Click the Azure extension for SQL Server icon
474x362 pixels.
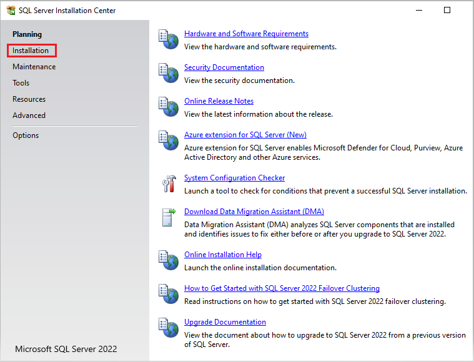(169, 140)
